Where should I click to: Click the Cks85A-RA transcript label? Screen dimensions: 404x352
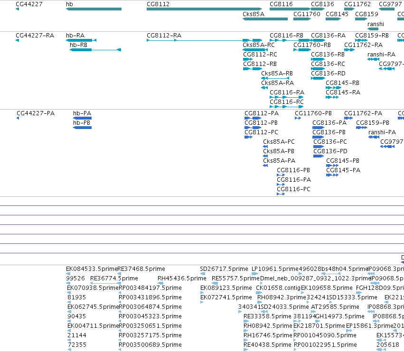[x=278, y=83]
